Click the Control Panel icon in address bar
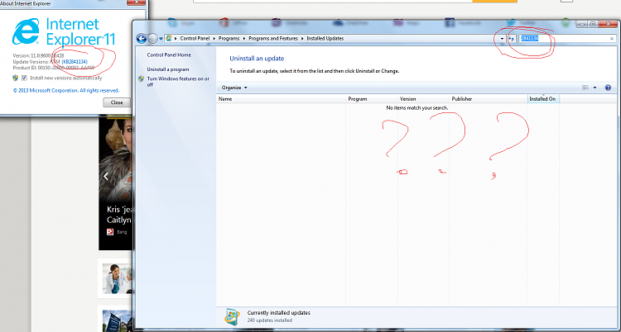Image resolution: width=621 pixels, height=332 pixels. 169,38
